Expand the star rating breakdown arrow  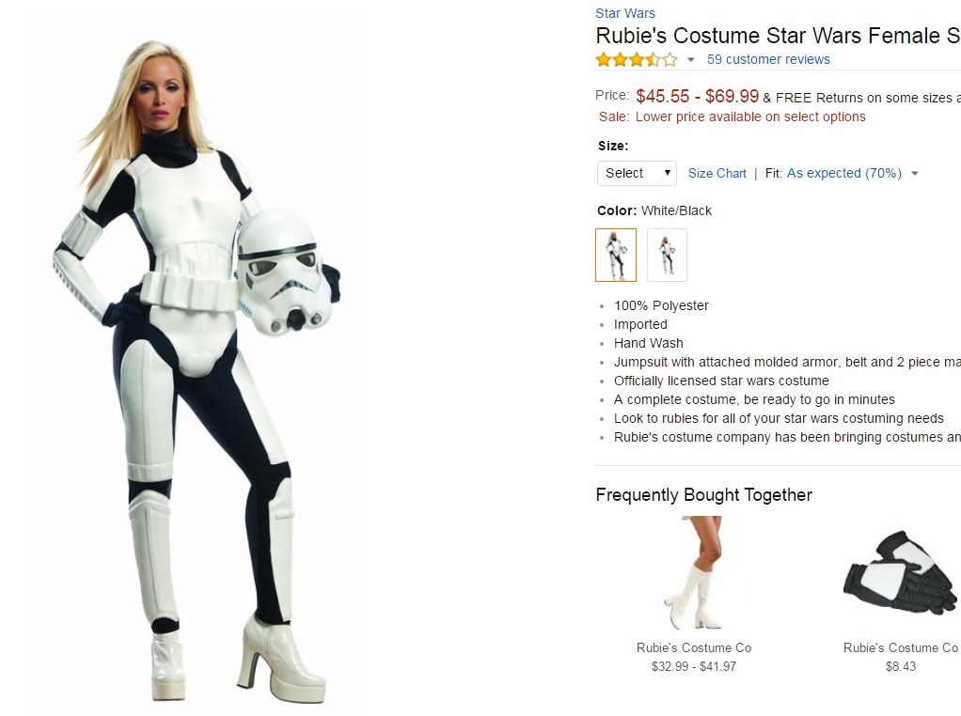[691, 60]
